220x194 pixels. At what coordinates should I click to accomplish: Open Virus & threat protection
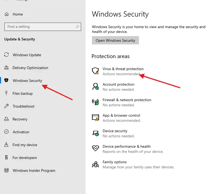(x=123, y=69)
